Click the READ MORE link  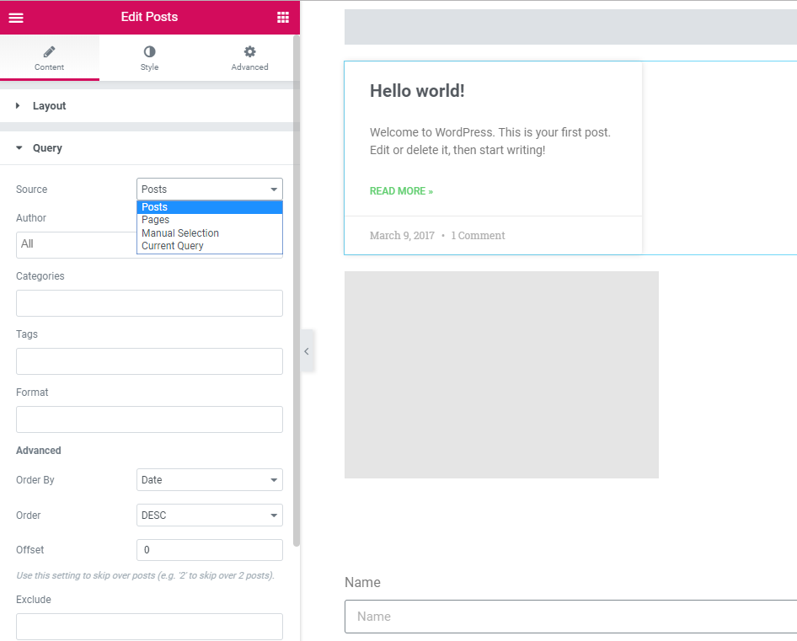click(401, 191)
